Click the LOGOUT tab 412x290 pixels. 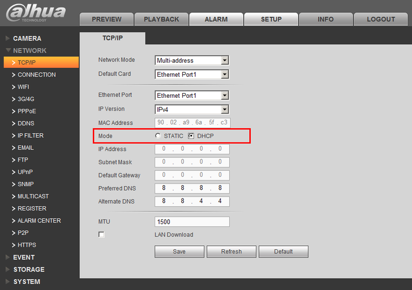(381, 19)
